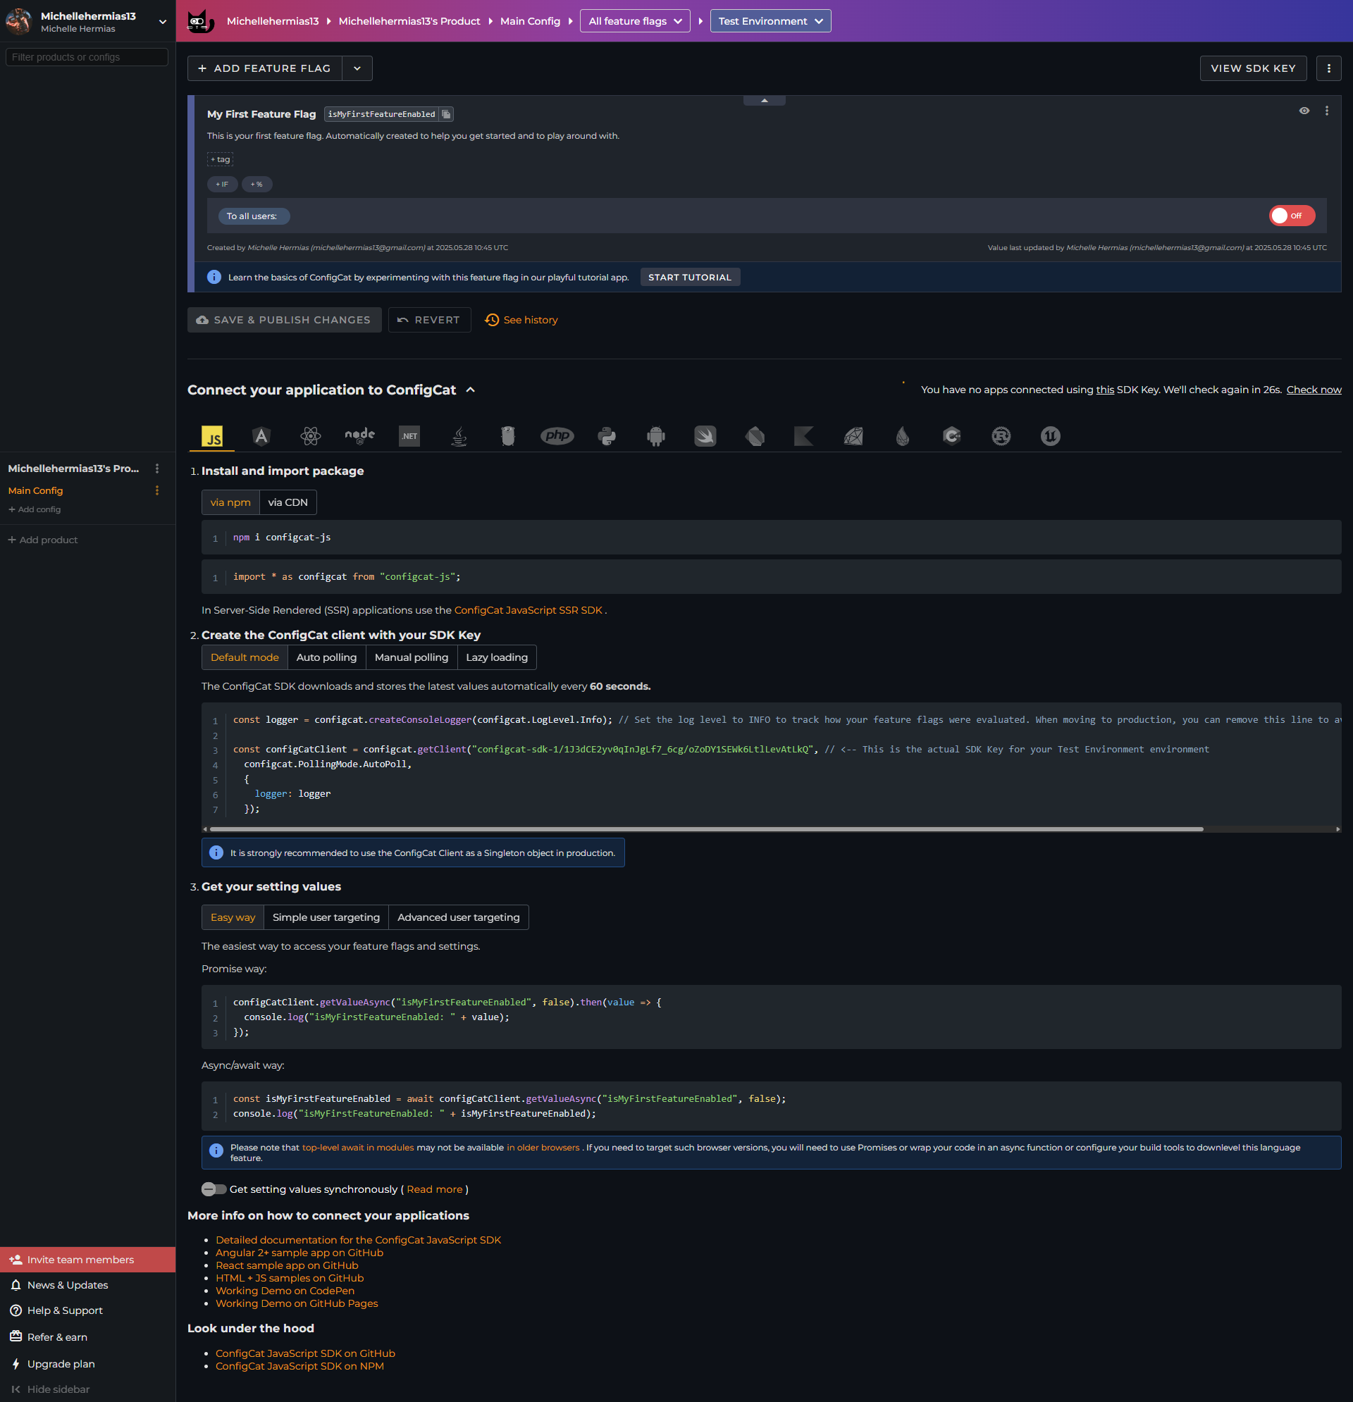1353x1402 pixels.
Task: Focus the Filter products or configs field
Action: point(87,57)
